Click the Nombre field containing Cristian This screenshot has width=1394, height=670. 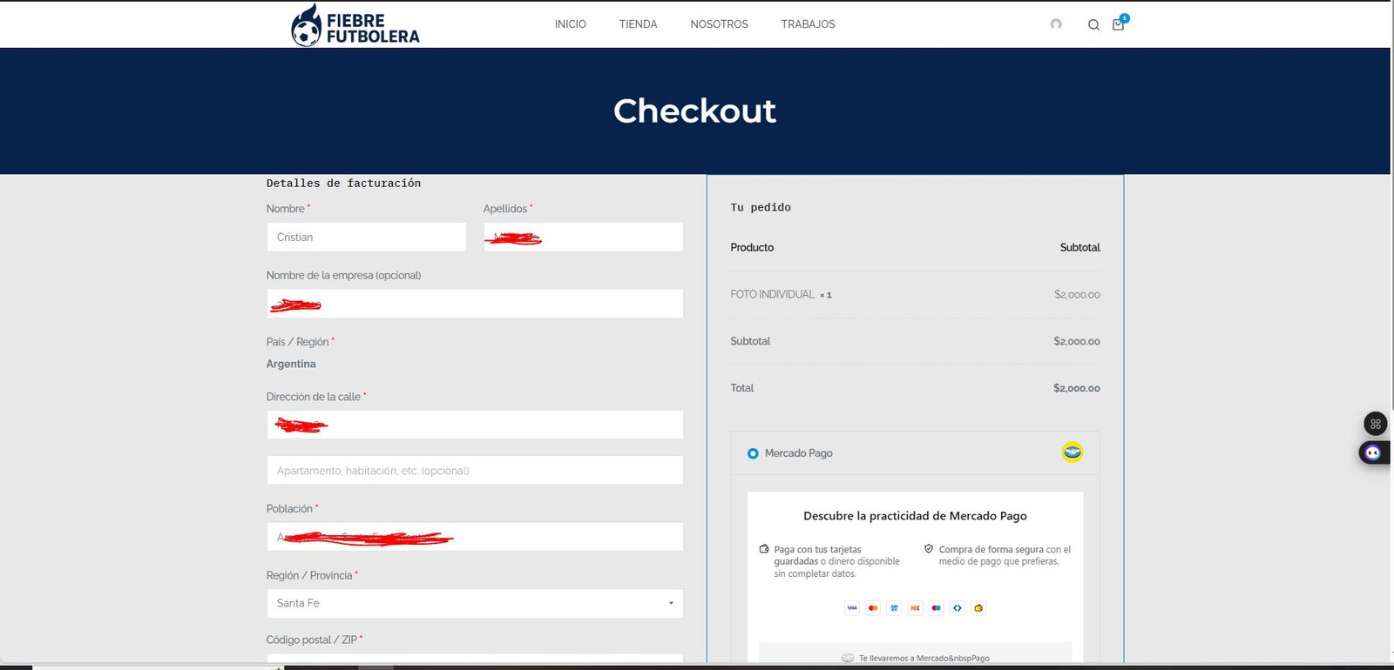pyautogui.click(x=366, y=237)
